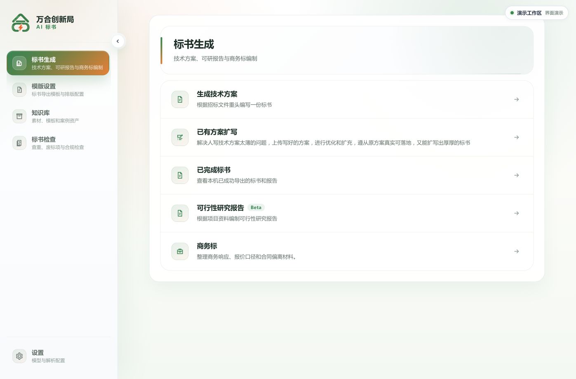The width and height of the screenshot is (576, 379).
Task: Click the 已有方案扩写 edit list icon
Action: 180,137
